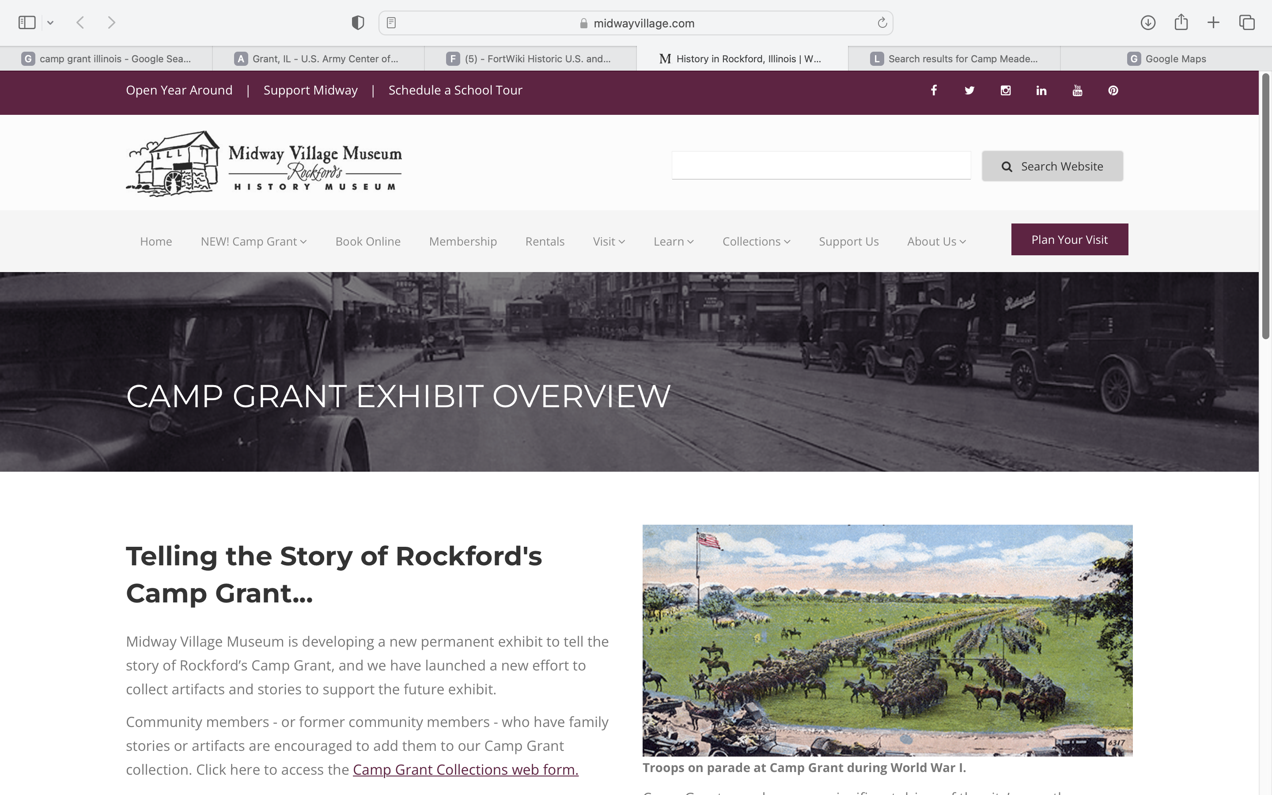This screenshot has height=795, width=1272.
Task: Open the LinkedIn social icon
Action: [1041, 91]
